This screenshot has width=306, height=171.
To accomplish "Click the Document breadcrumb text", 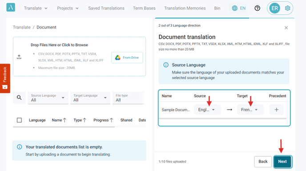I will pos(46,27).
